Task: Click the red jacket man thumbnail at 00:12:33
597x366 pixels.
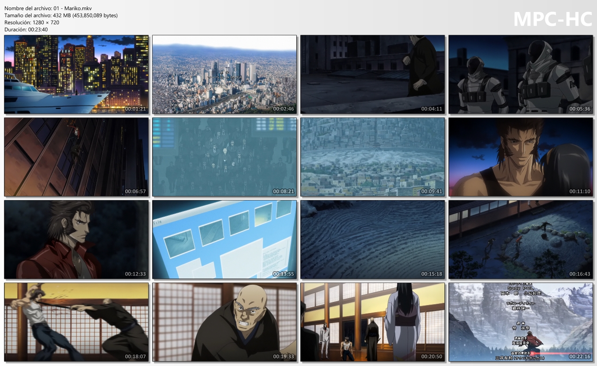Action: [x=77, y=239]
